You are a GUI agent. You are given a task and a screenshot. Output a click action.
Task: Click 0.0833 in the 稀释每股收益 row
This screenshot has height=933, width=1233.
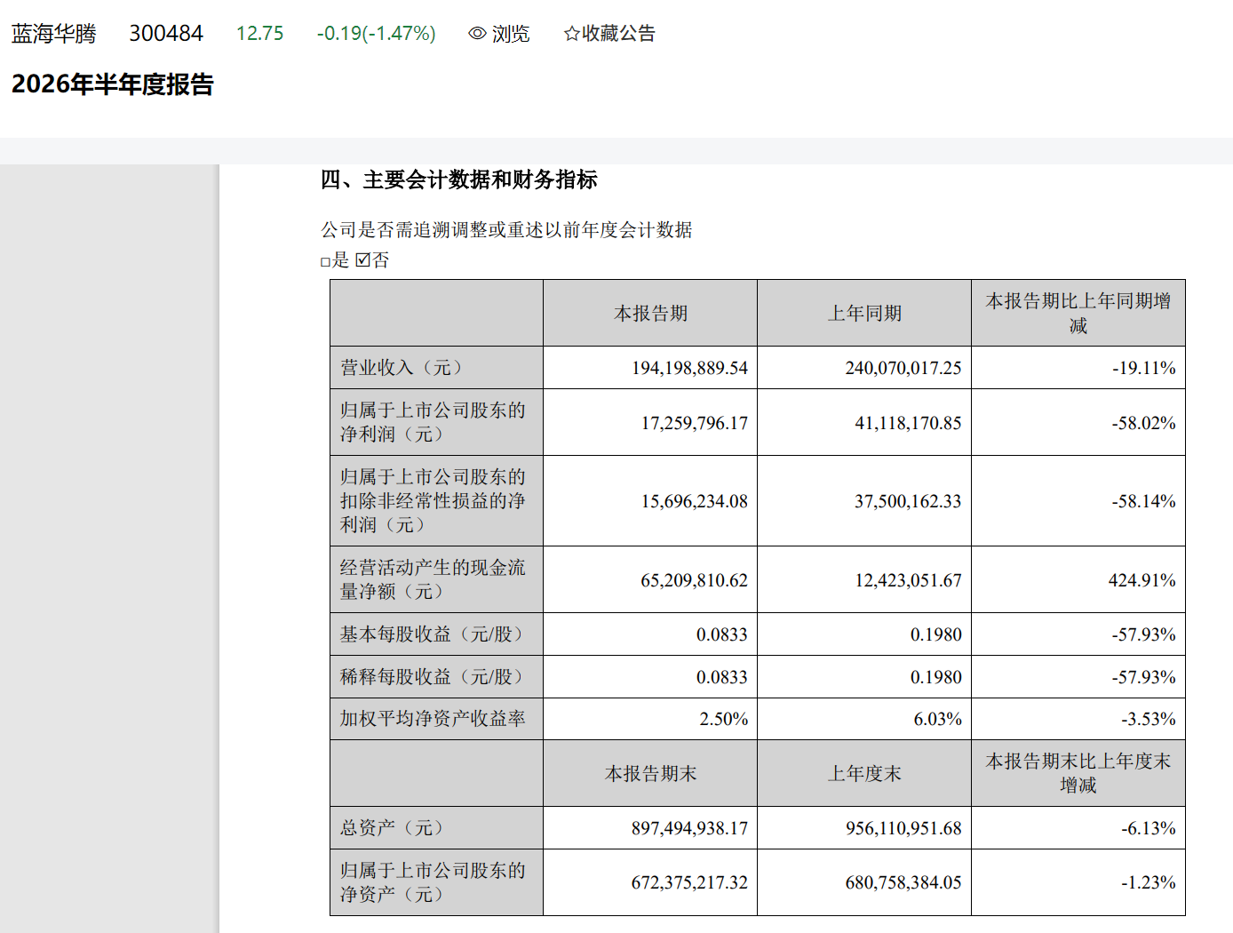click(x=722, y=677)
